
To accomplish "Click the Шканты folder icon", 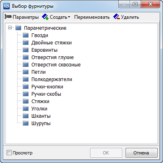I will point(26,116).
